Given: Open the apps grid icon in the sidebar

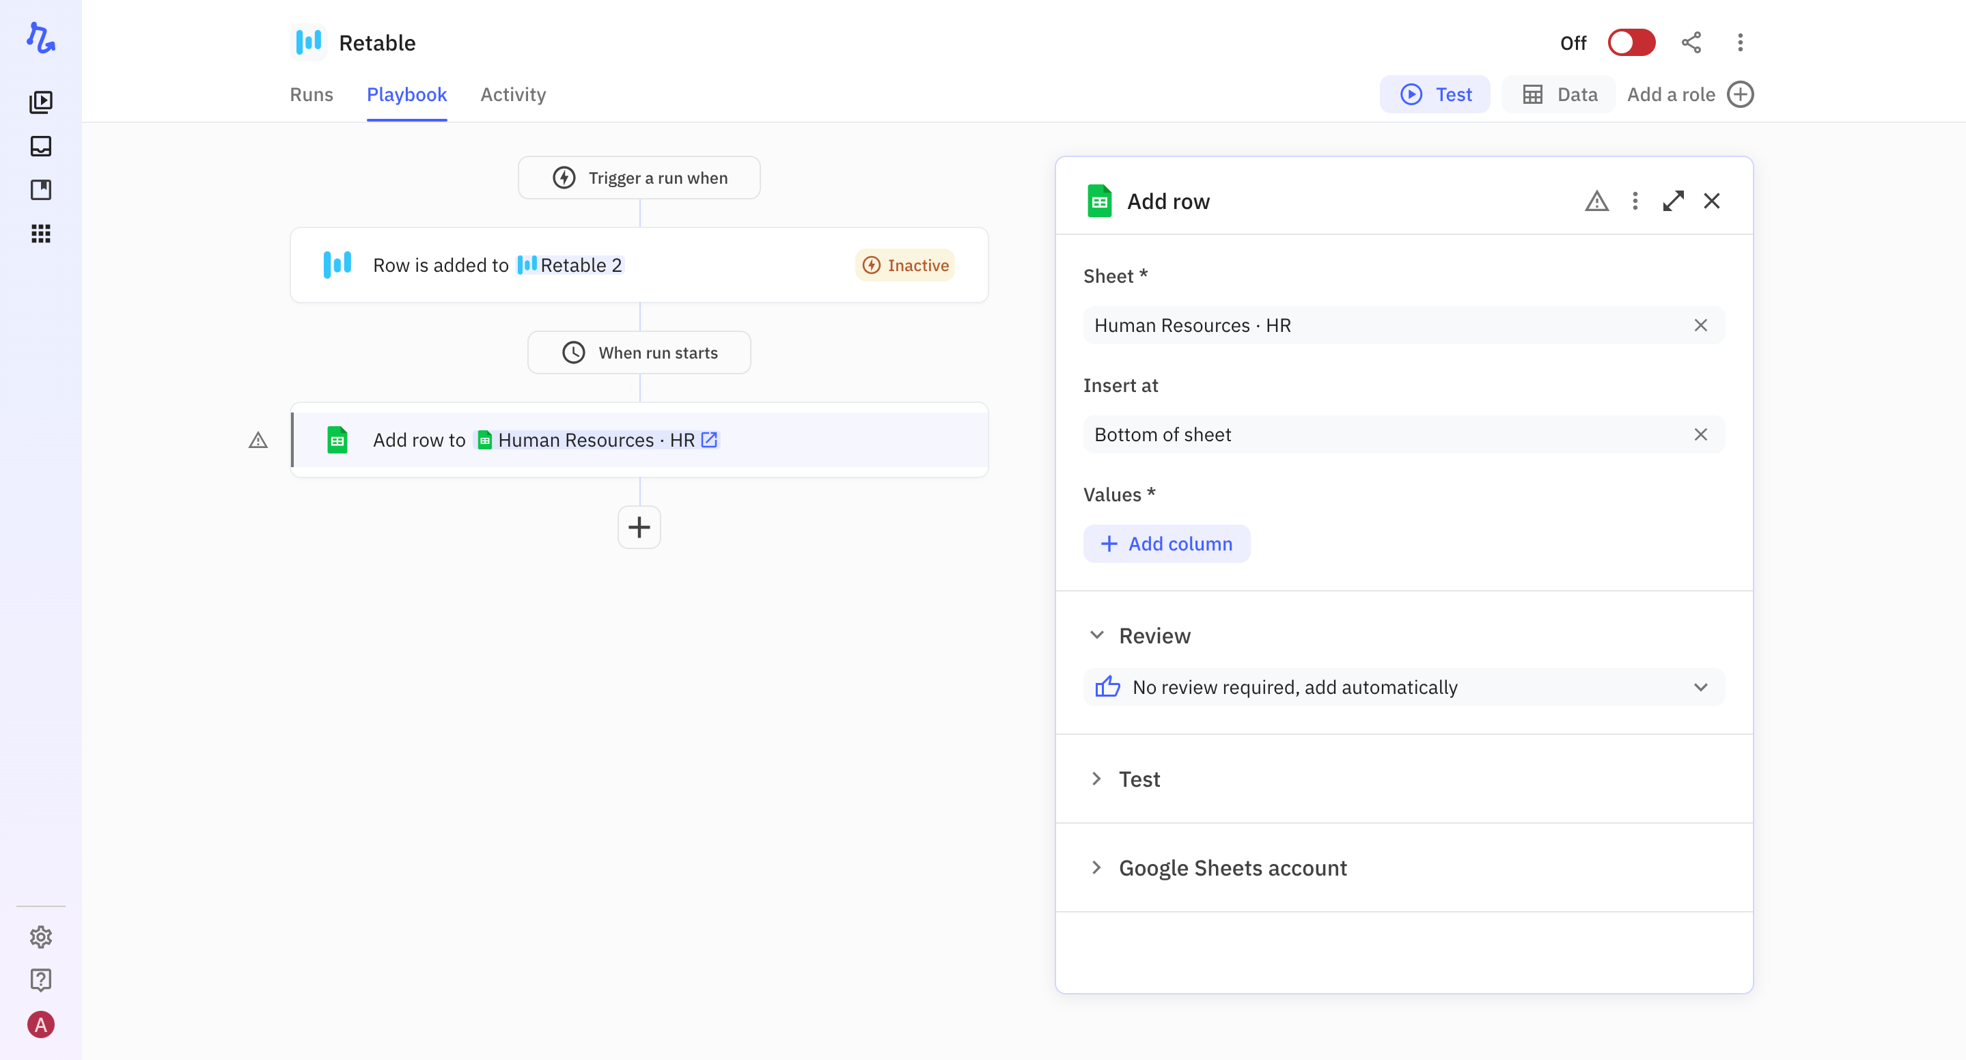Looking at the screenshot, I should click(40, 234).
